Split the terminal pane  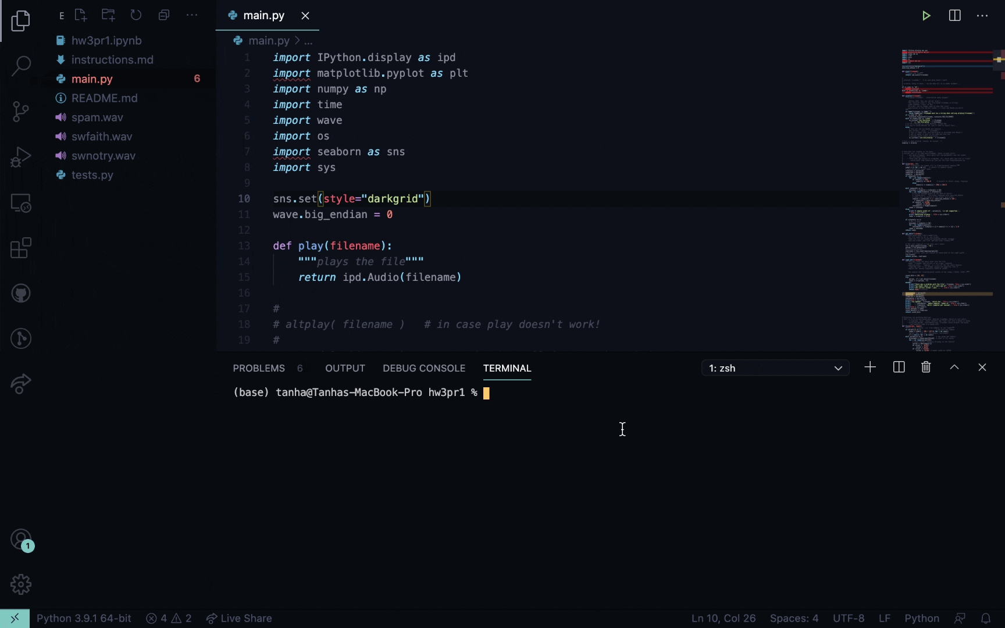coord(899,367)
